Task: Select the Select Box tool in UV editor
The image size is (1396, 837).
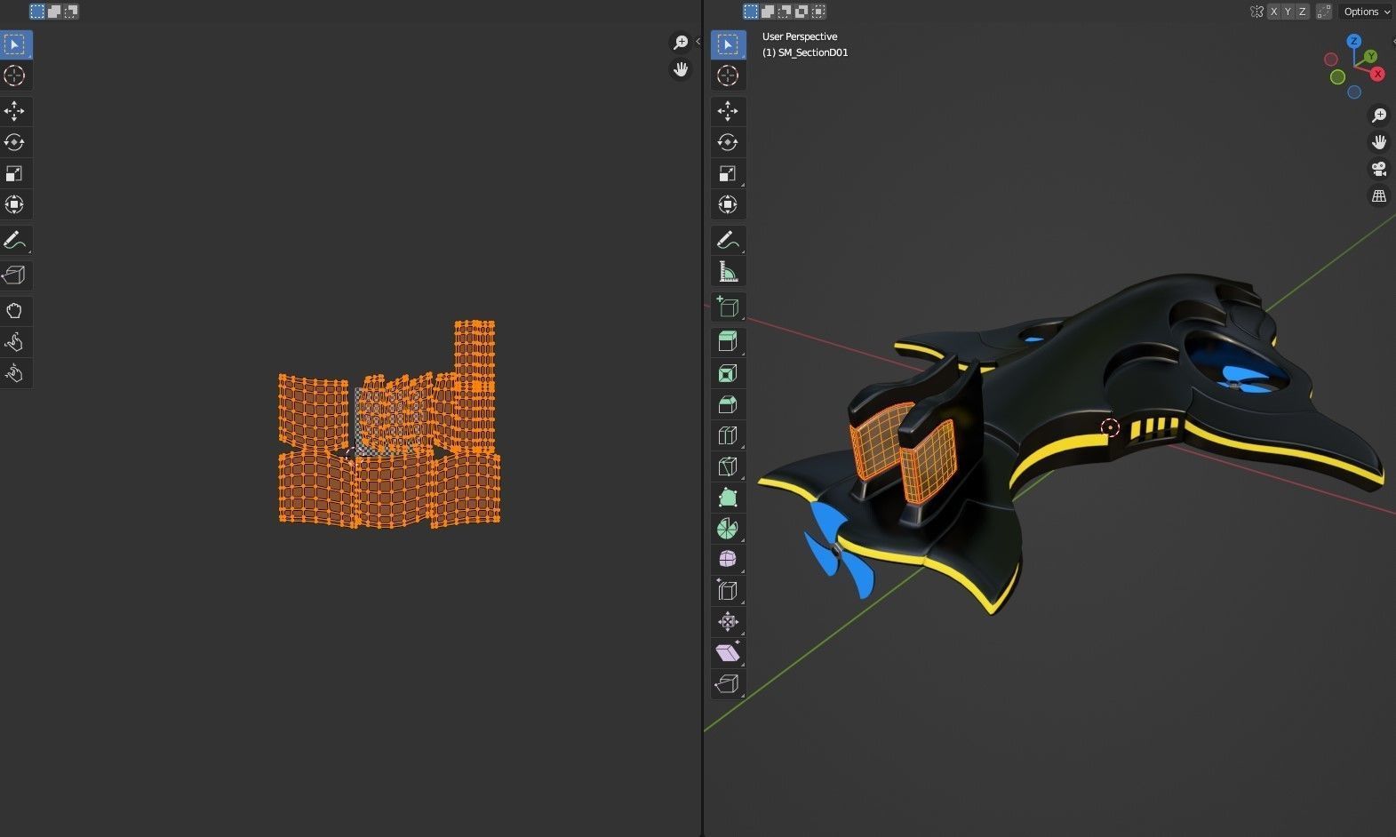Action: click(x=15, y=44)
